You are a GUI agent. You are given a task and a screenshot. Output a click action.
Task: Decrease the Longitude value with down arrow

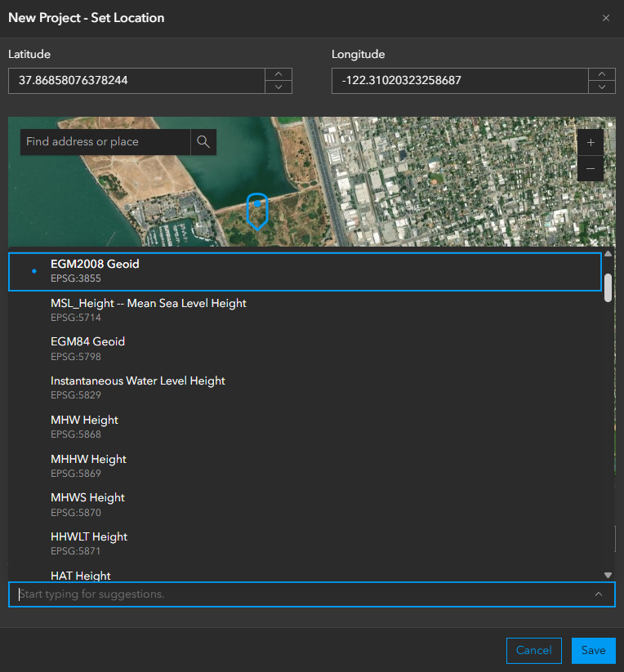pos(602,87)
